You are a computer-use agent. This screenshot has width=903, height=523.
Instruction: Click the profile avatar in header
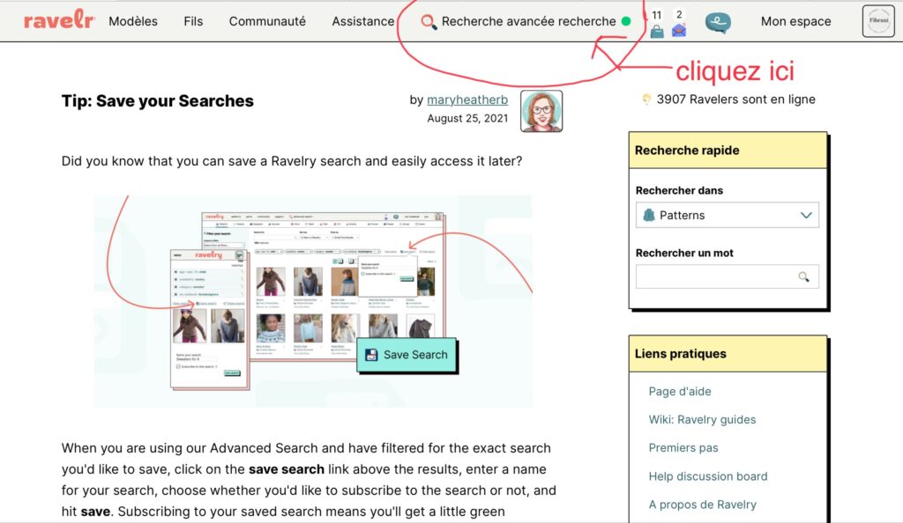click(878, 21)
